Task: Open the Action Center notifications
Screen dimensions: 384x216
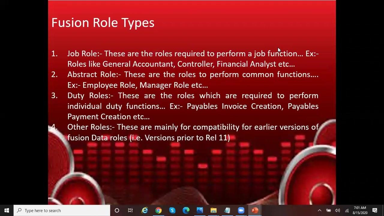Action: pyautogui.click(x=375, y=211)
